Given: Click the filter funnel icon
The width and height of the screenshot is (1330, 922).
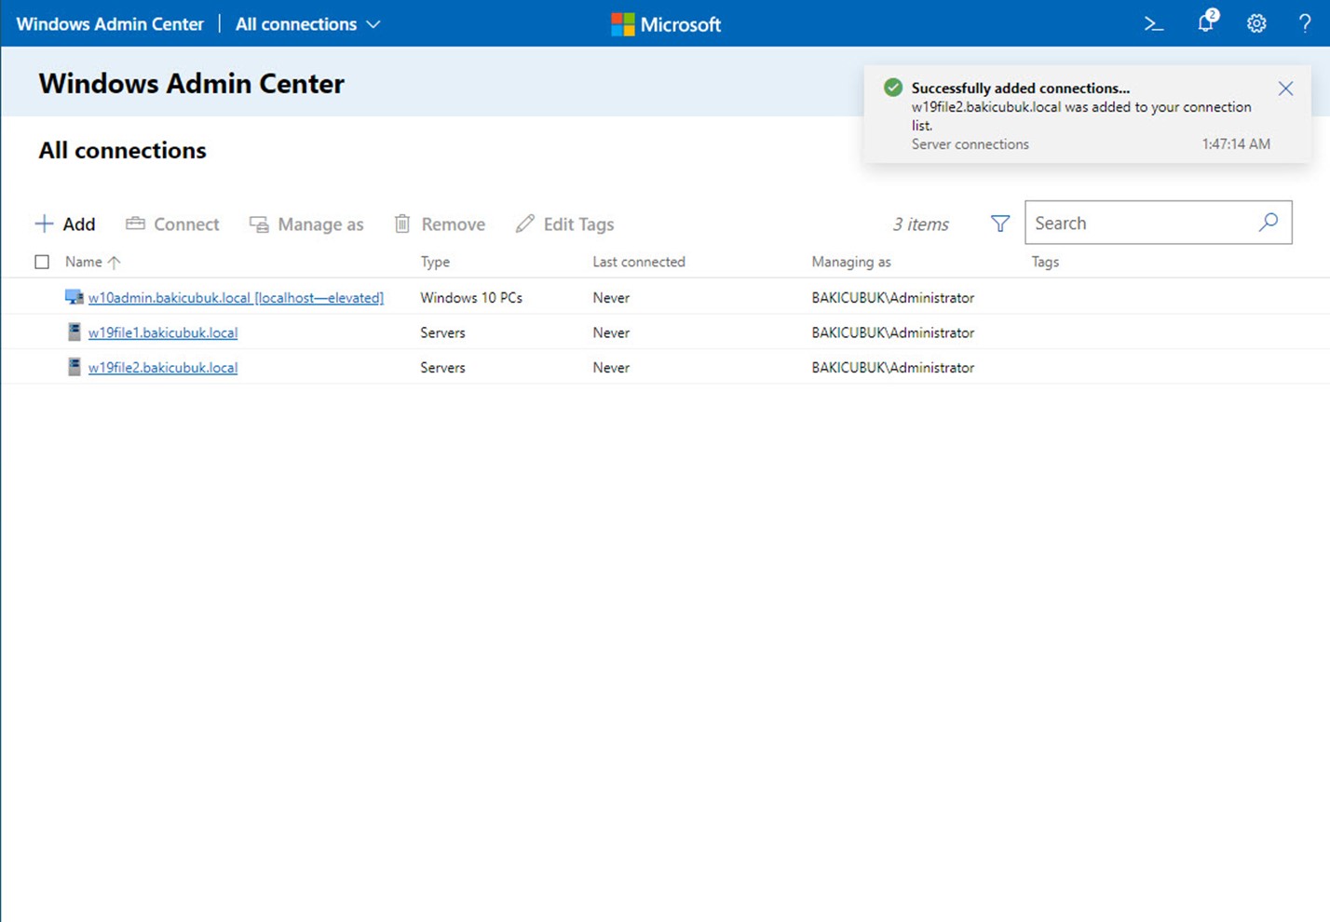Looking at the screenshot, I should [x=1000, y=224].
